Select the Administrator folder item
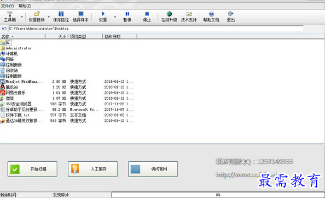Screen dimensions: 325x198 point(16,48)
